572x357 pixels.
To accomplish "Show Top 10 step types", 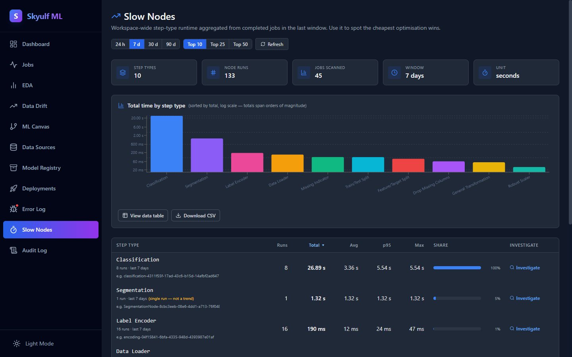I will click(x=195, y=44).
